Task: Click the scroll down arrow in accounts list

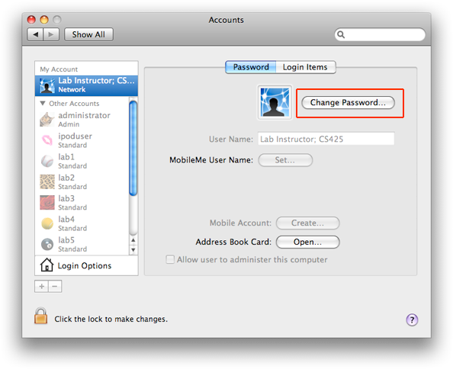Action: click(x=133, y=250)
